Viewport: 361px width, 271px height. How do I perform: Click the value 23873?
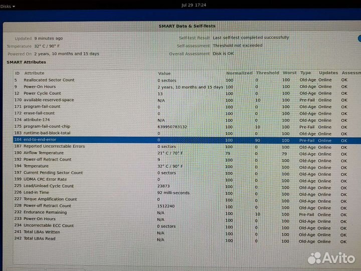[x=163, y=186]
